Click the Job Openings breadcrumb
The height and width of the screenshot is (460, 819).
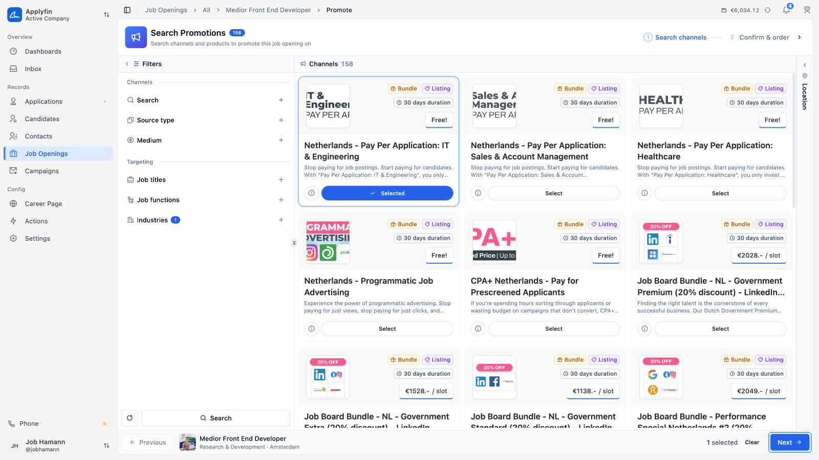click(x=166, y=10)
